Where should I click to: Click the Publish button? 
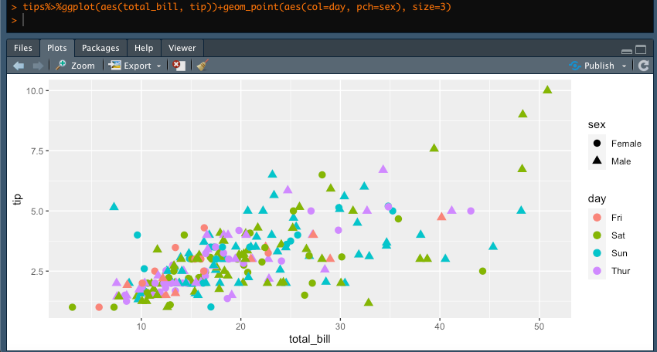tap(591, 66)
